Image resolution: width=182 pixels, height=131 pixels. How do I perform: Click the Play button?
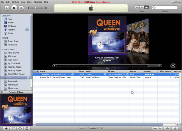14,8
